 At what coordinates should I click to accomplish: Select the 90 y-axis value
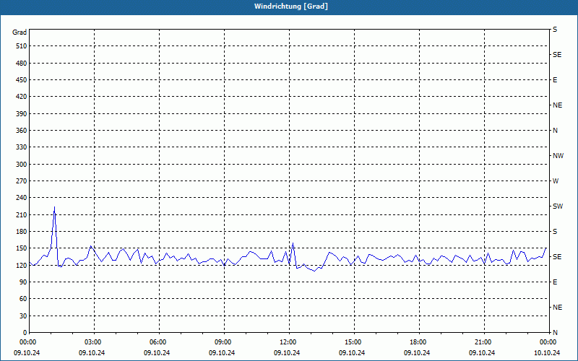(x=23, y=282)
